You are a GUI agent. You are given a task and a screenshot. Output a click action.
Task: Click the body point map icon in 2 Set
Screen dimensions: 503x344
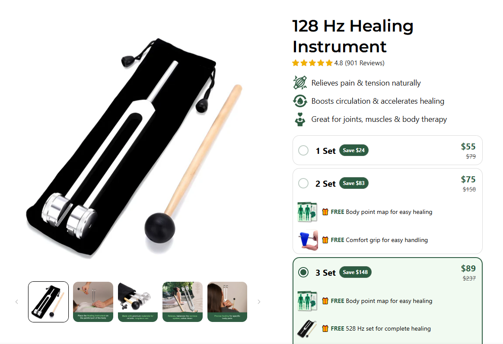(307, 212)
